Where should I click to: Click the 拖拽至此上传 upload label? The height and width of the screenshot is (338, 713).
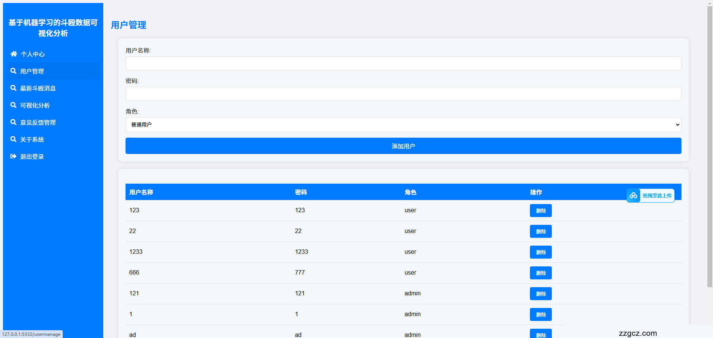click(x=657, y=196)
